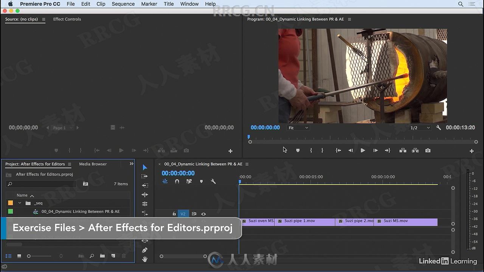Viewport: 484px width, 272px height.
Task: Select the Track Select Forward tool
Action: click(x=145, y=176)
